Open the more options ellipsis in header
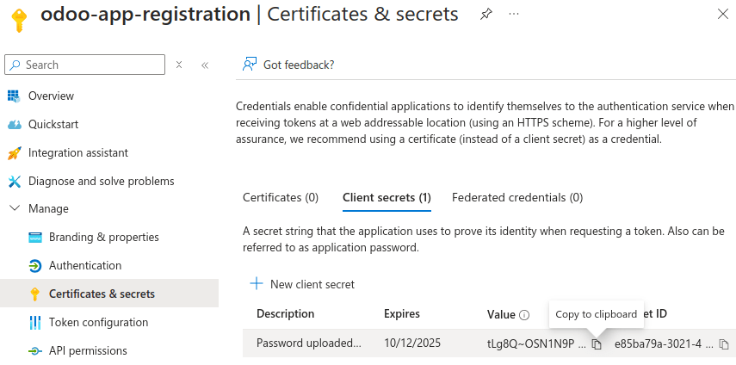 point(514,14)
